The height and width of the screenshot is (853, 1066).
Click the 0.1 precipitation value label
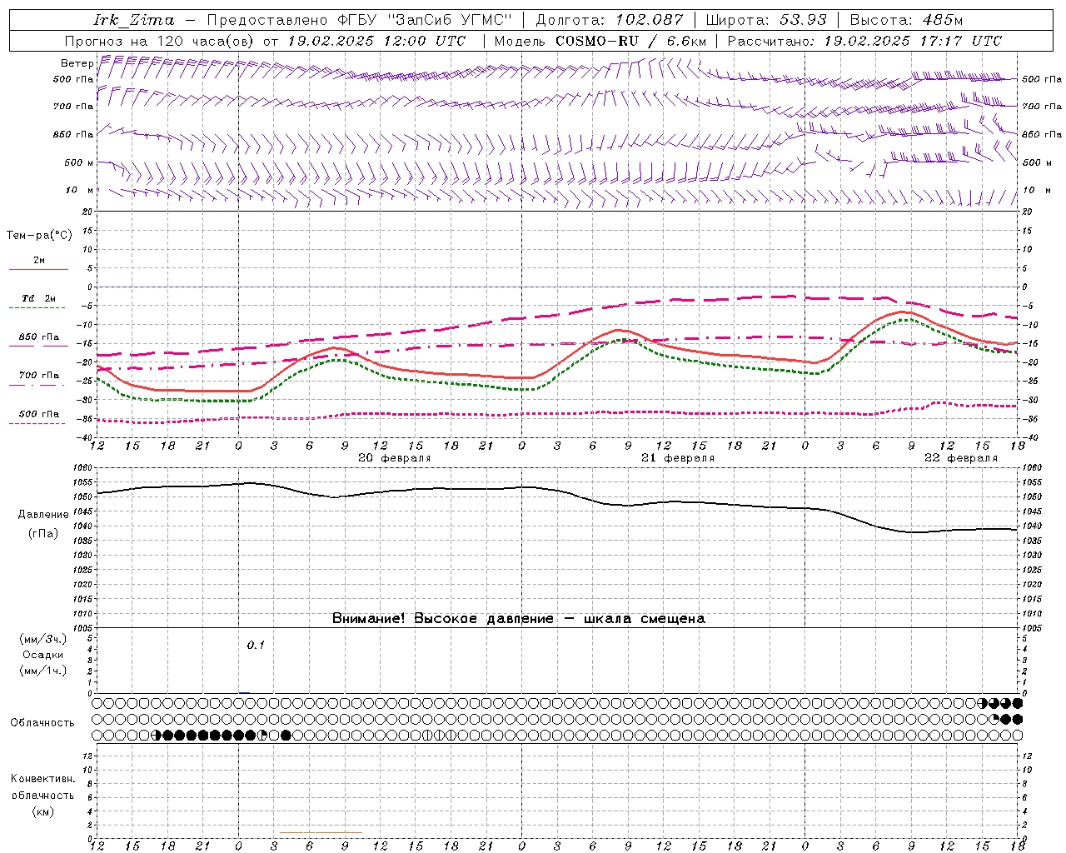256,645
